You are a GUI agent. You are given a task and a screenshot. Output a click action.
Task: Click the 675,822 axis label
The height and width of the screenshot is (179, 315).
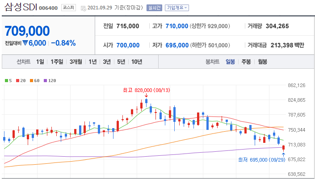(x=296, y=159)
